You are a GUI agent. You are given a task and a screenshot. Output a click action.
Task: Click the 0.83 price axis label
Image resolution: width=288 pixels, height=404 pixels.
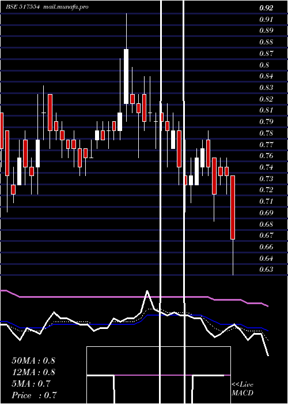(x=266, y=88)
